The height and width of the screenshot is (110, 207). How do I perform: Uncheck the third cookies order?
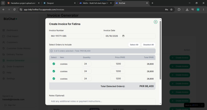(x=54, y=79)
